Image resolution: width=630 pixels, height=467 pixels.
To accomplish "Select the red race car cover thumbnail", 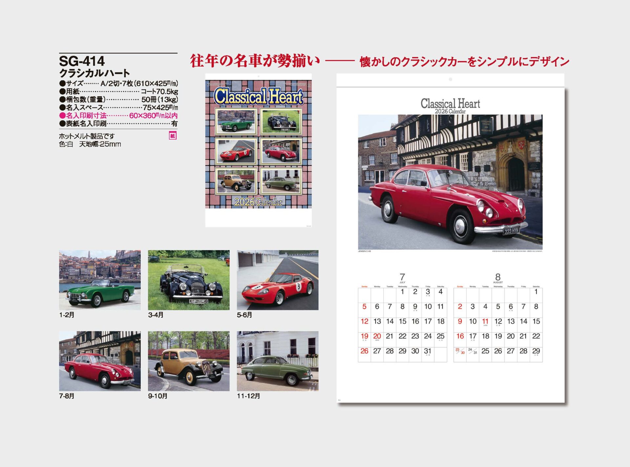I will (x=236, y=151).
